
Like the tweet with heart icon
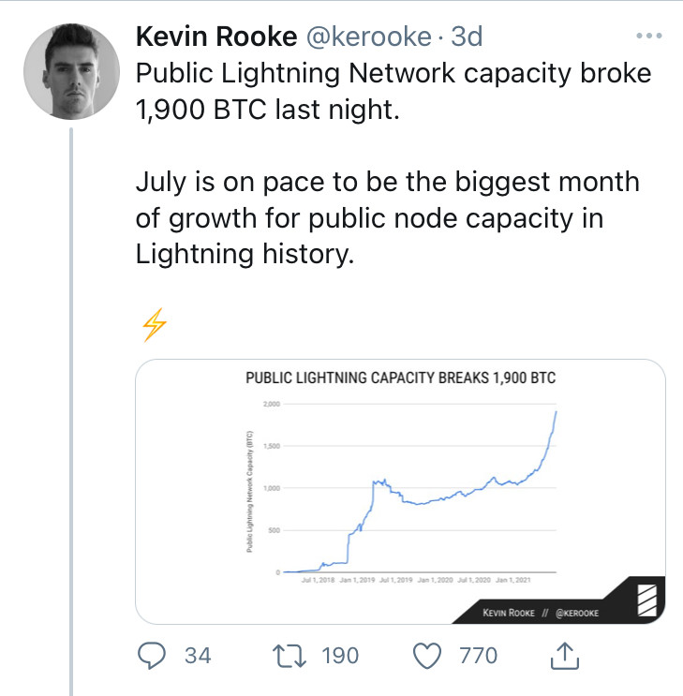click(427, 656)
